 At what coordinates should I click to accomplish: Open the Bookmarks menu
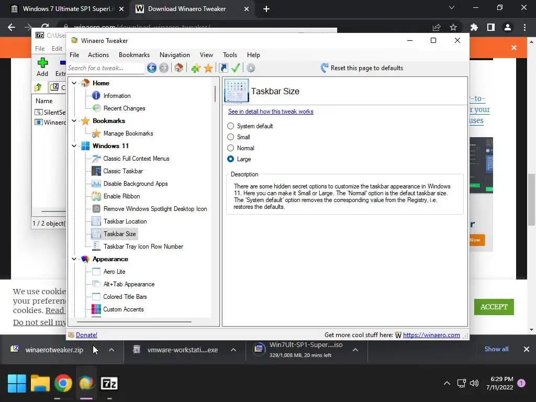tap(135, 54)
